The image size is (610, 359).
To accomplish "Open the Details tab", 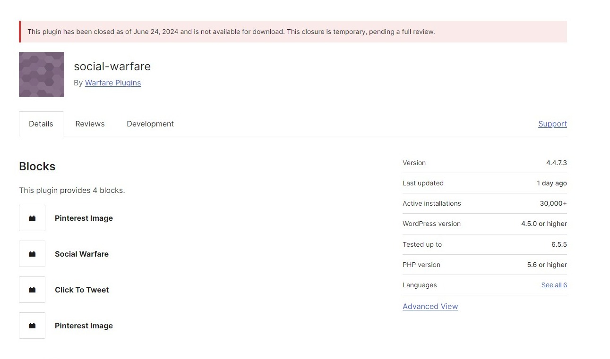I will coord(41,124).
